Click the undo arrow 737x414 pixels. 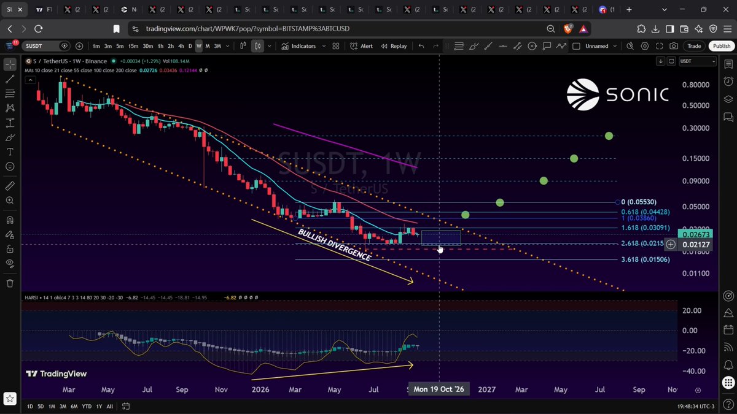pyautogui.click(x=421, y=46)
